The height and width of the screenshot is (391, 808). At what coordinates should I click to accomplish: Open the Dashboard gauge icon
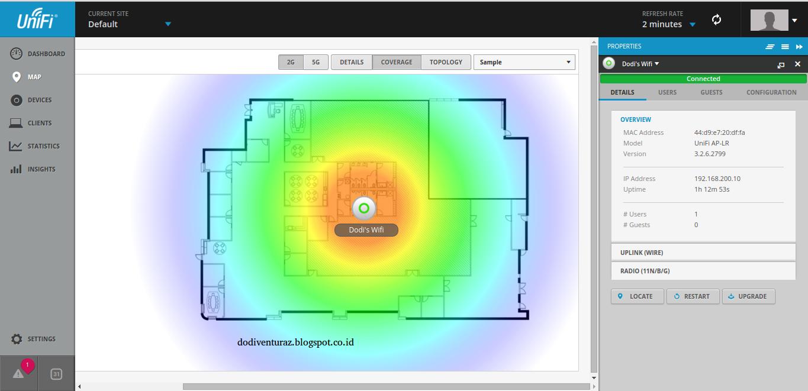pyautogui.click(x=17, y=54)
